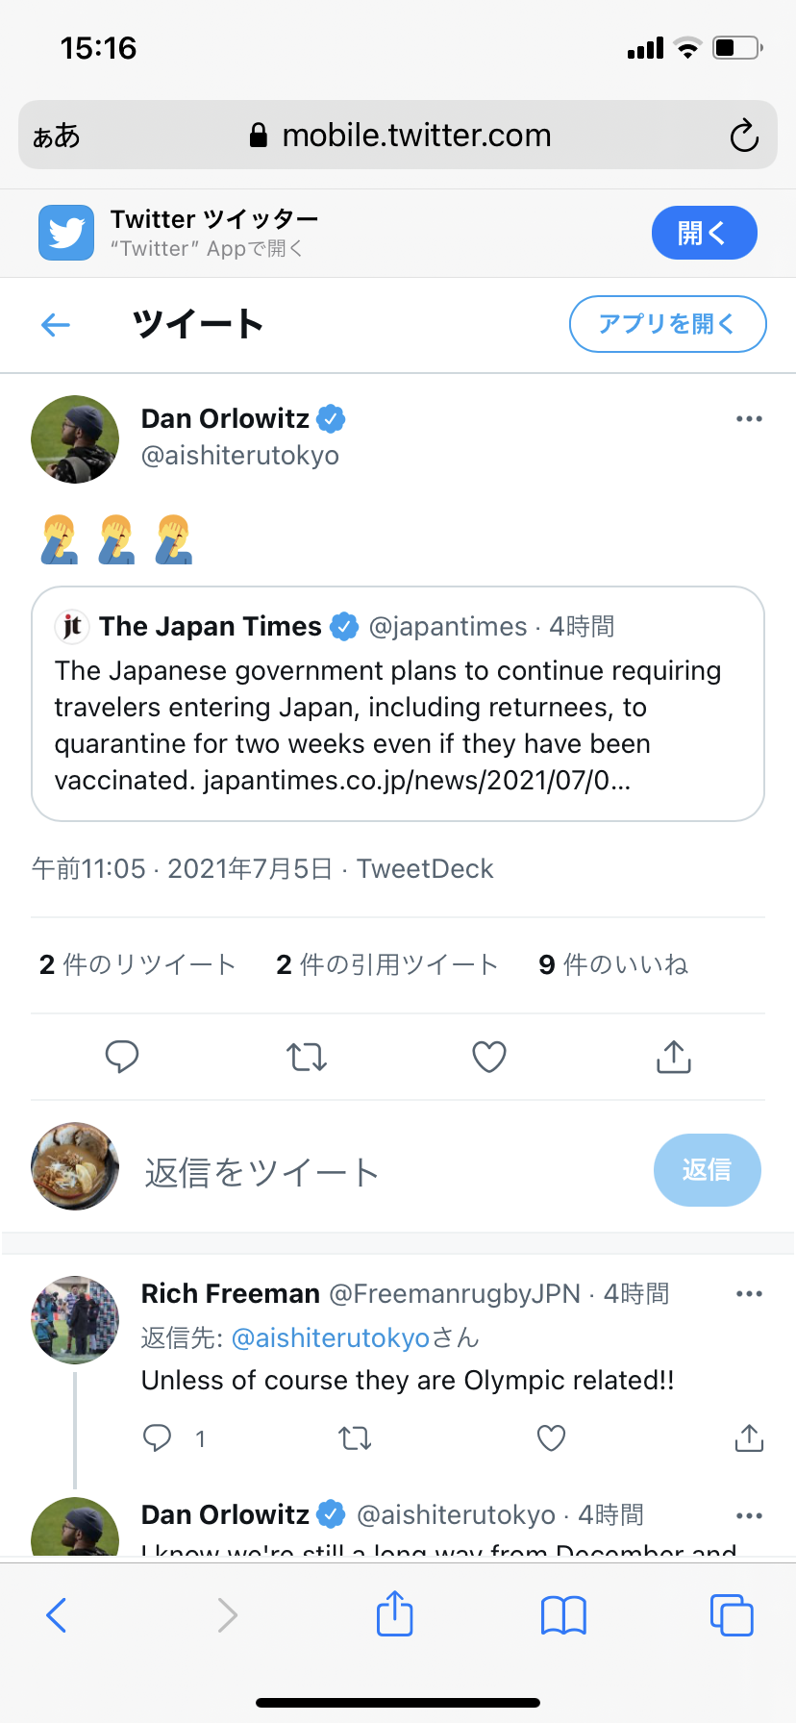The height and width of the screenshot is (1723, 796).
Task: Tap Safari share button in bottom toolbar
Action: [x=395, y=1613]
